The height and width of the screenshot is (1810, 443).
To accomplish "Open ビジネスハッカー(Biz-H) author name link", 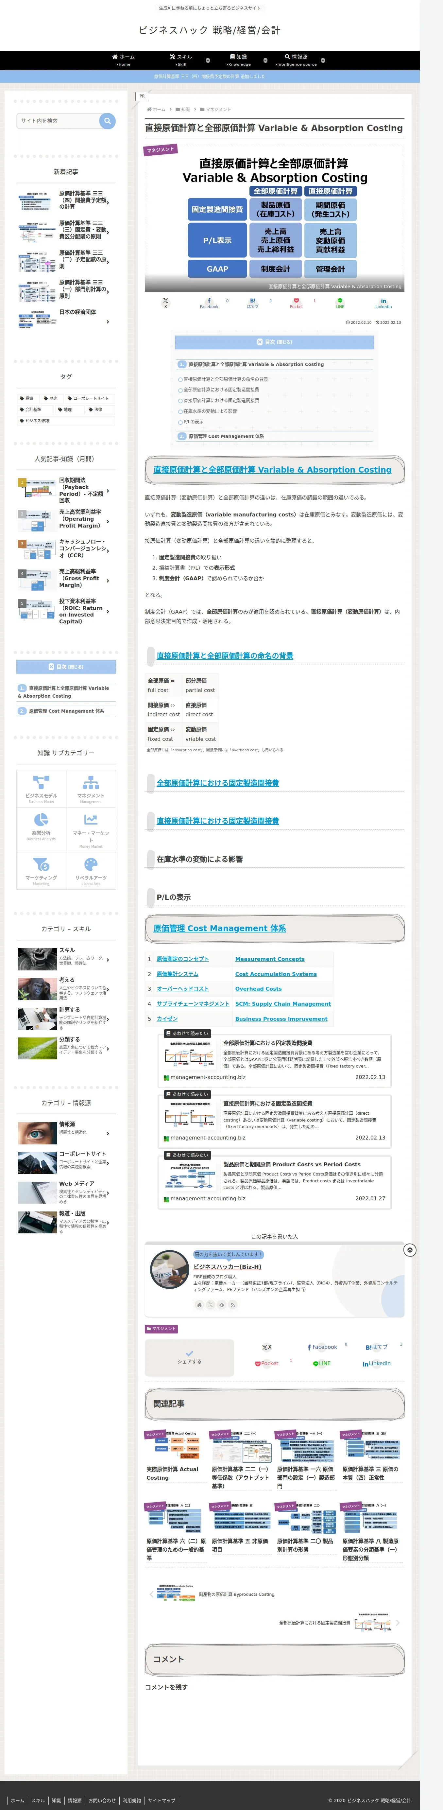I will pos(227,1267).
